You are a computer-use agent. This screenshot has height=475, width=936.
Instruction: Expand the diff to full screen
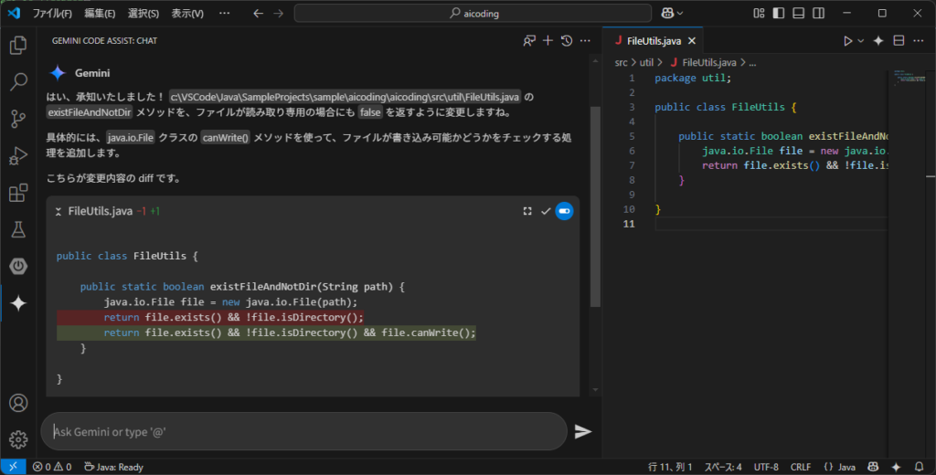(527, 211)
